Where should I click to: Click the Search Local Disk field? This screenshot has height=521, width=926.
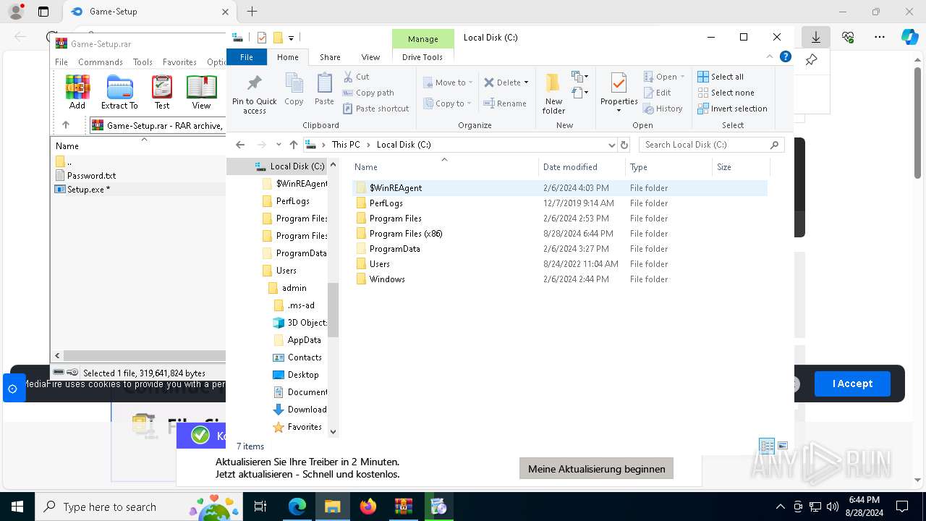[x=711, y=145]
